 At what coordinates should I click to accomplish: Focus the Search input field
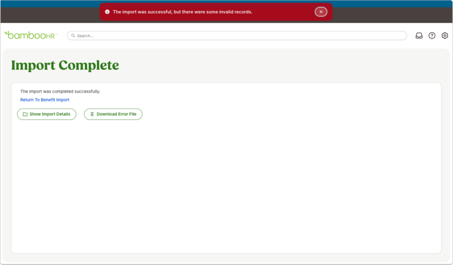[237, 35]
